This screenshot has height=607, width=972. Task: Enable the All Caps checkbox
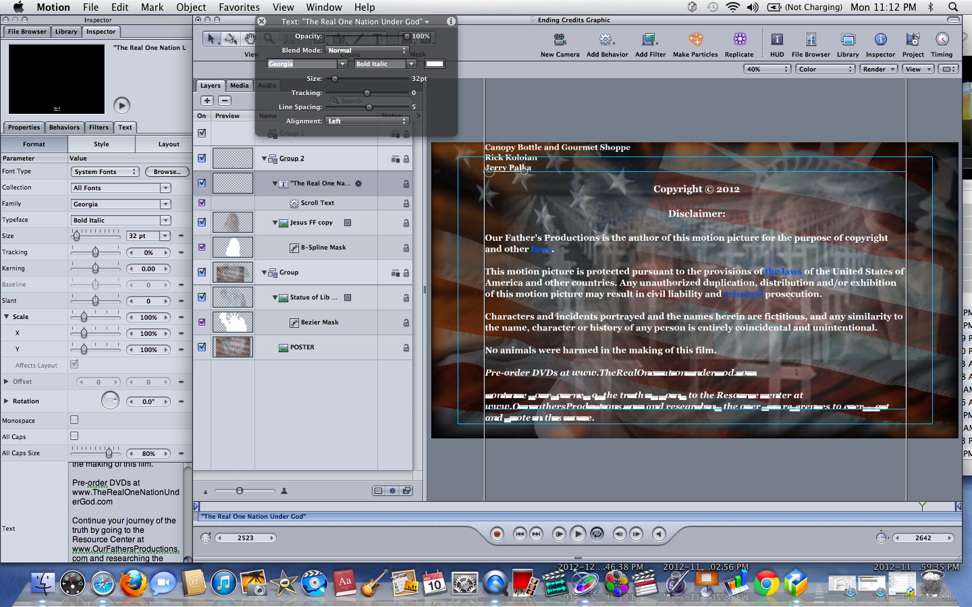(74, 436)
